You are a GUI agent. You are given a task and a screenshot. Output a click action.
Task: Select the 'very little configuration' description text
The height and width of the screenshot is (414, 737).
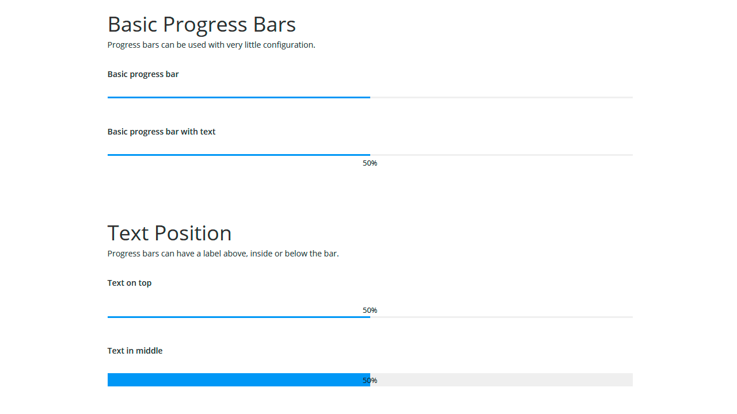pos(211,44)
